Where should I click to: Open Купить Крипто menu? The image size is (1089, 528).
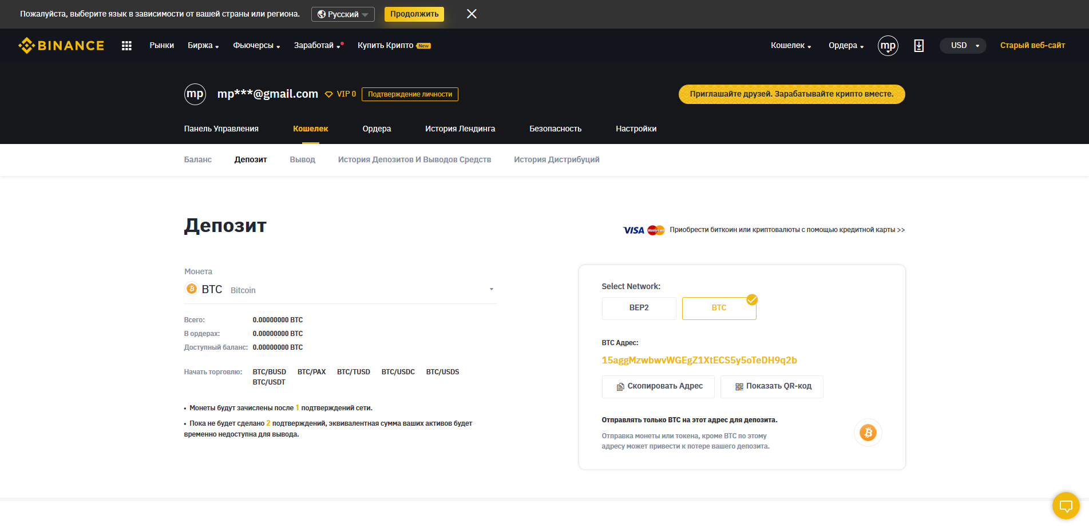(394, 46)
